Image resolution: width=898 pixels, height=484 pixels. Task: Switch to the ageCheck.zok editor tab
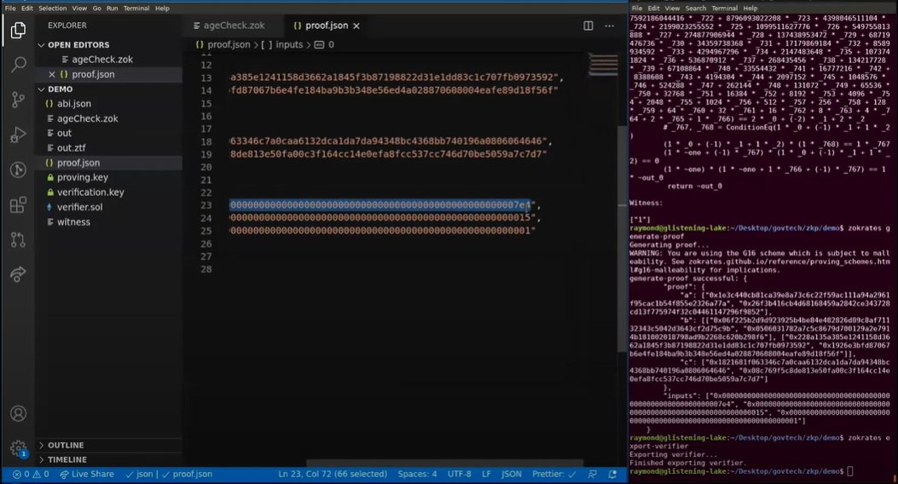tap(234, 26)
